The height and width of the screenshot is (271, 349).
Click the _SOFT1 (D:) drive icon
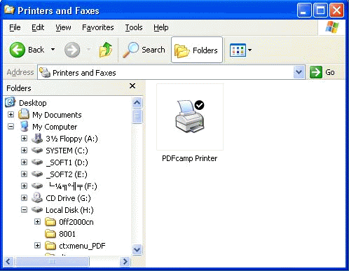click(x=37, y=162)
